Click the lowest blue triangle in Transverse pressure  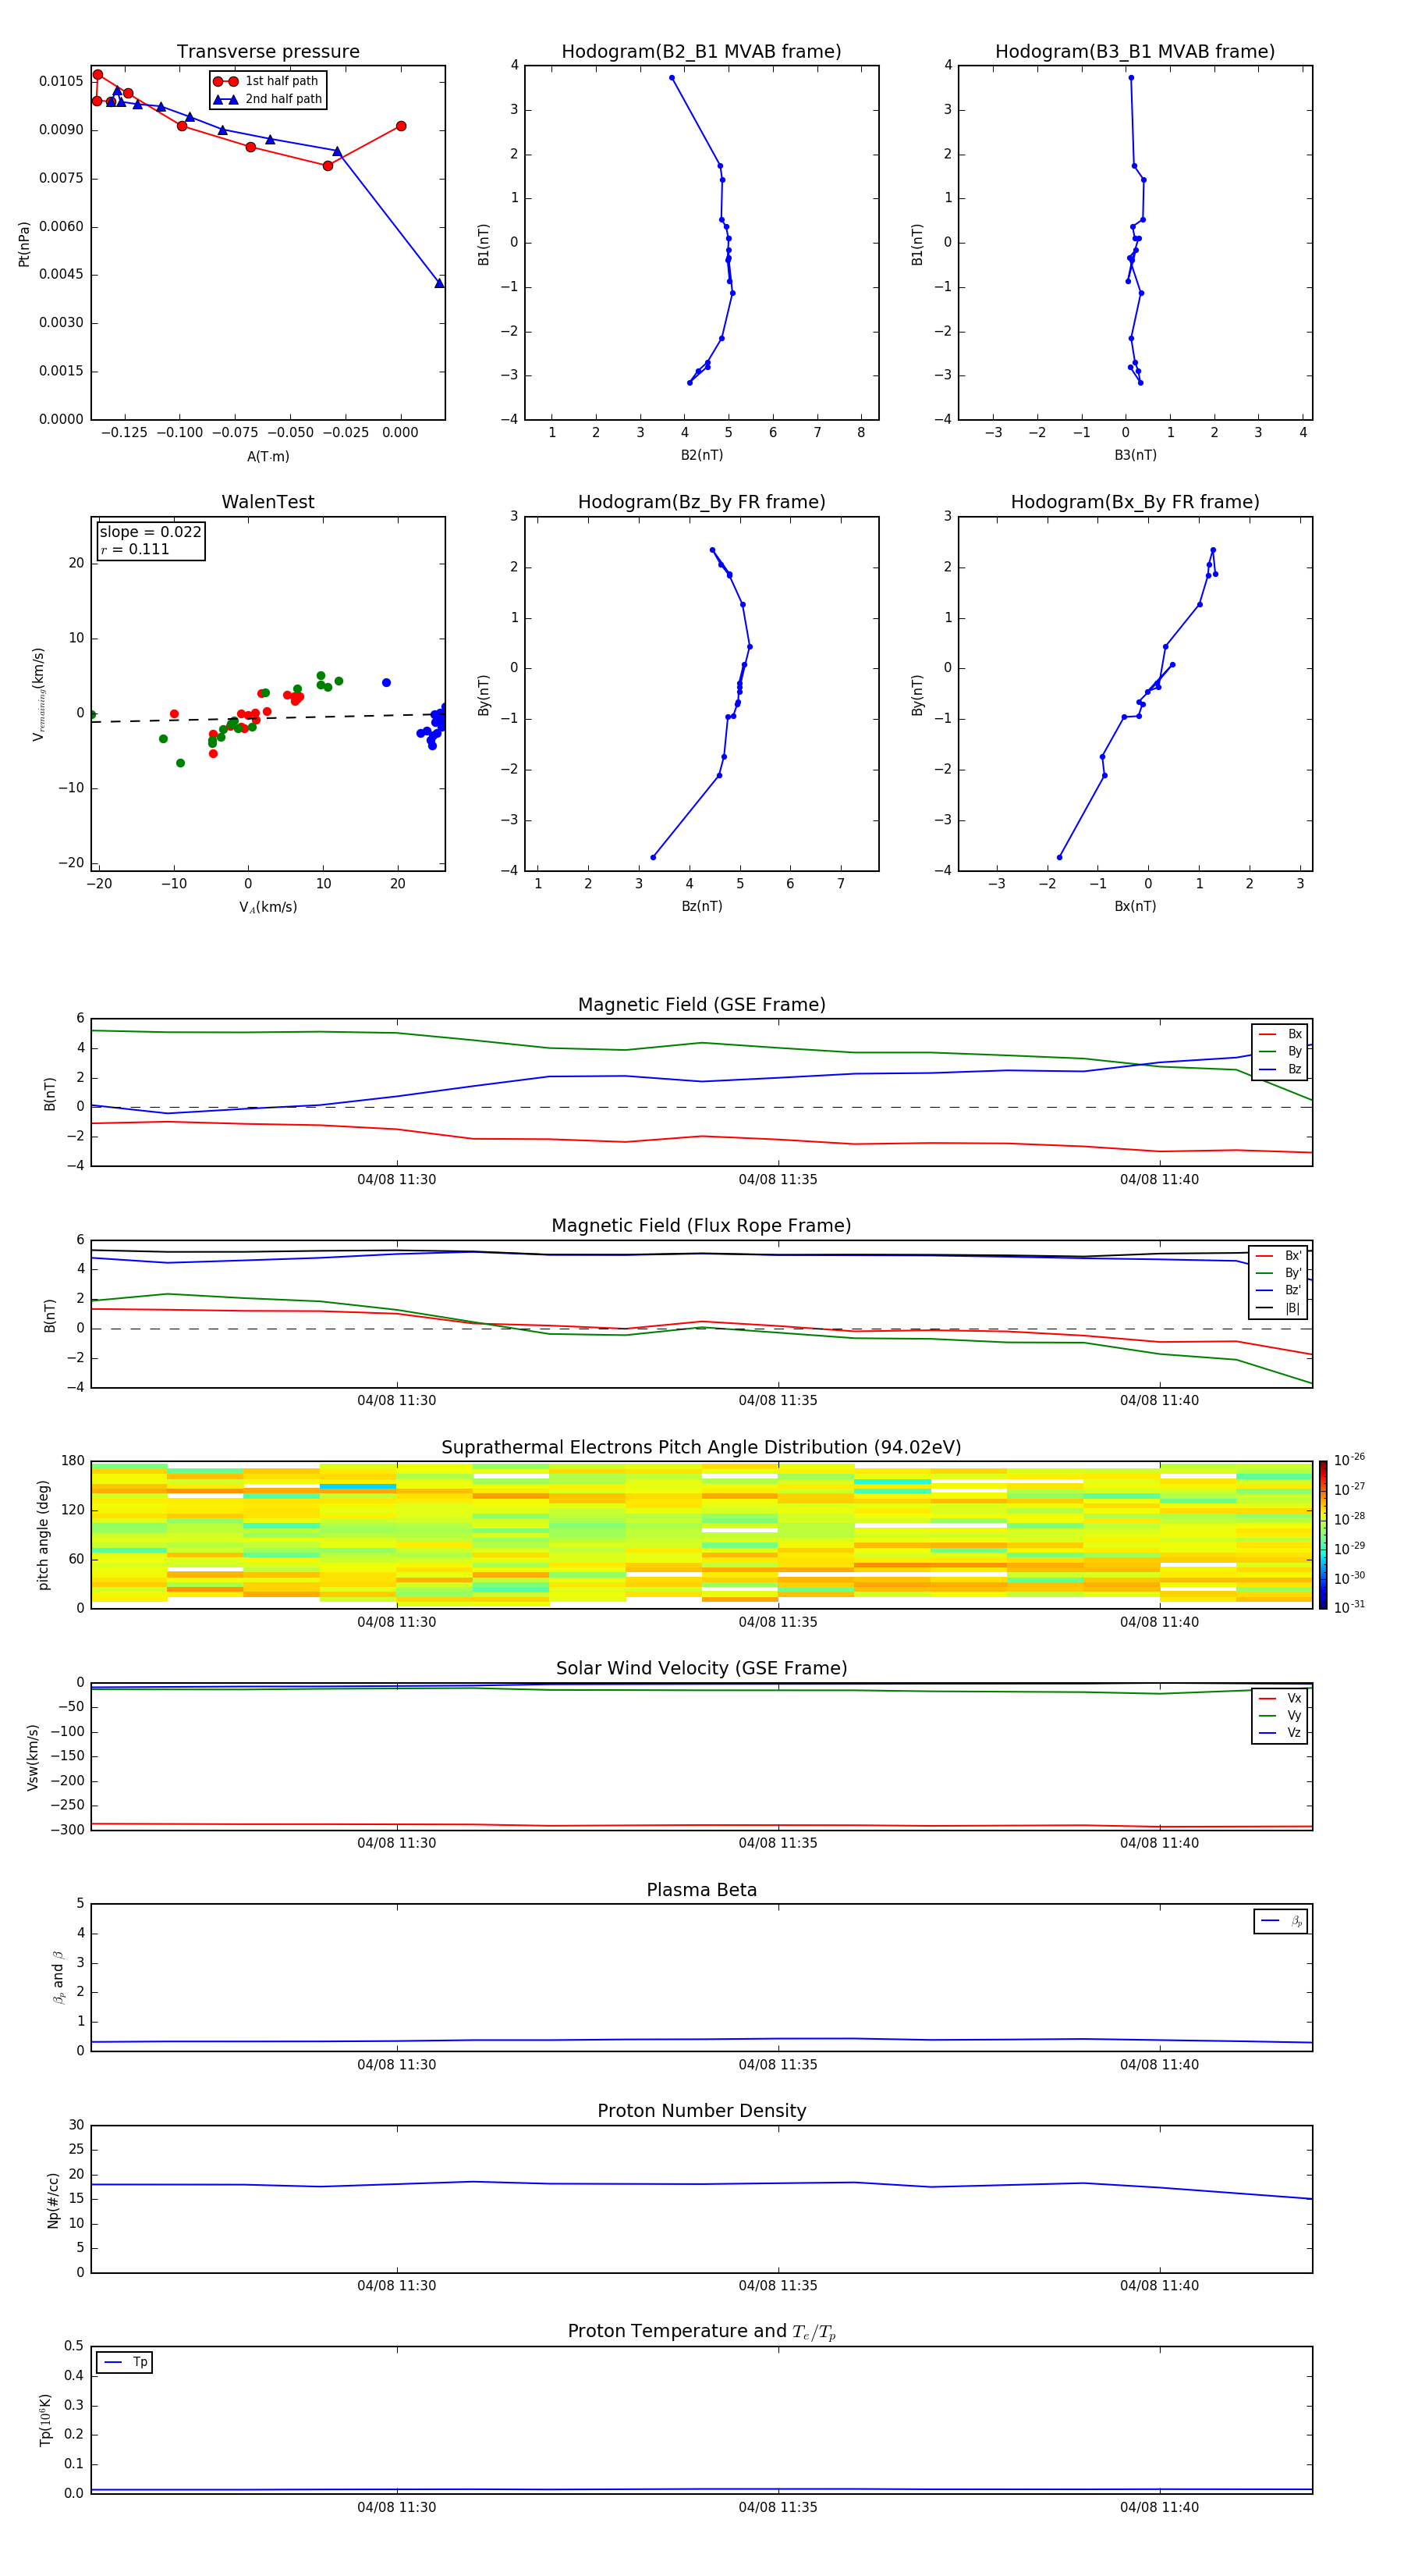tap(438, 283)
